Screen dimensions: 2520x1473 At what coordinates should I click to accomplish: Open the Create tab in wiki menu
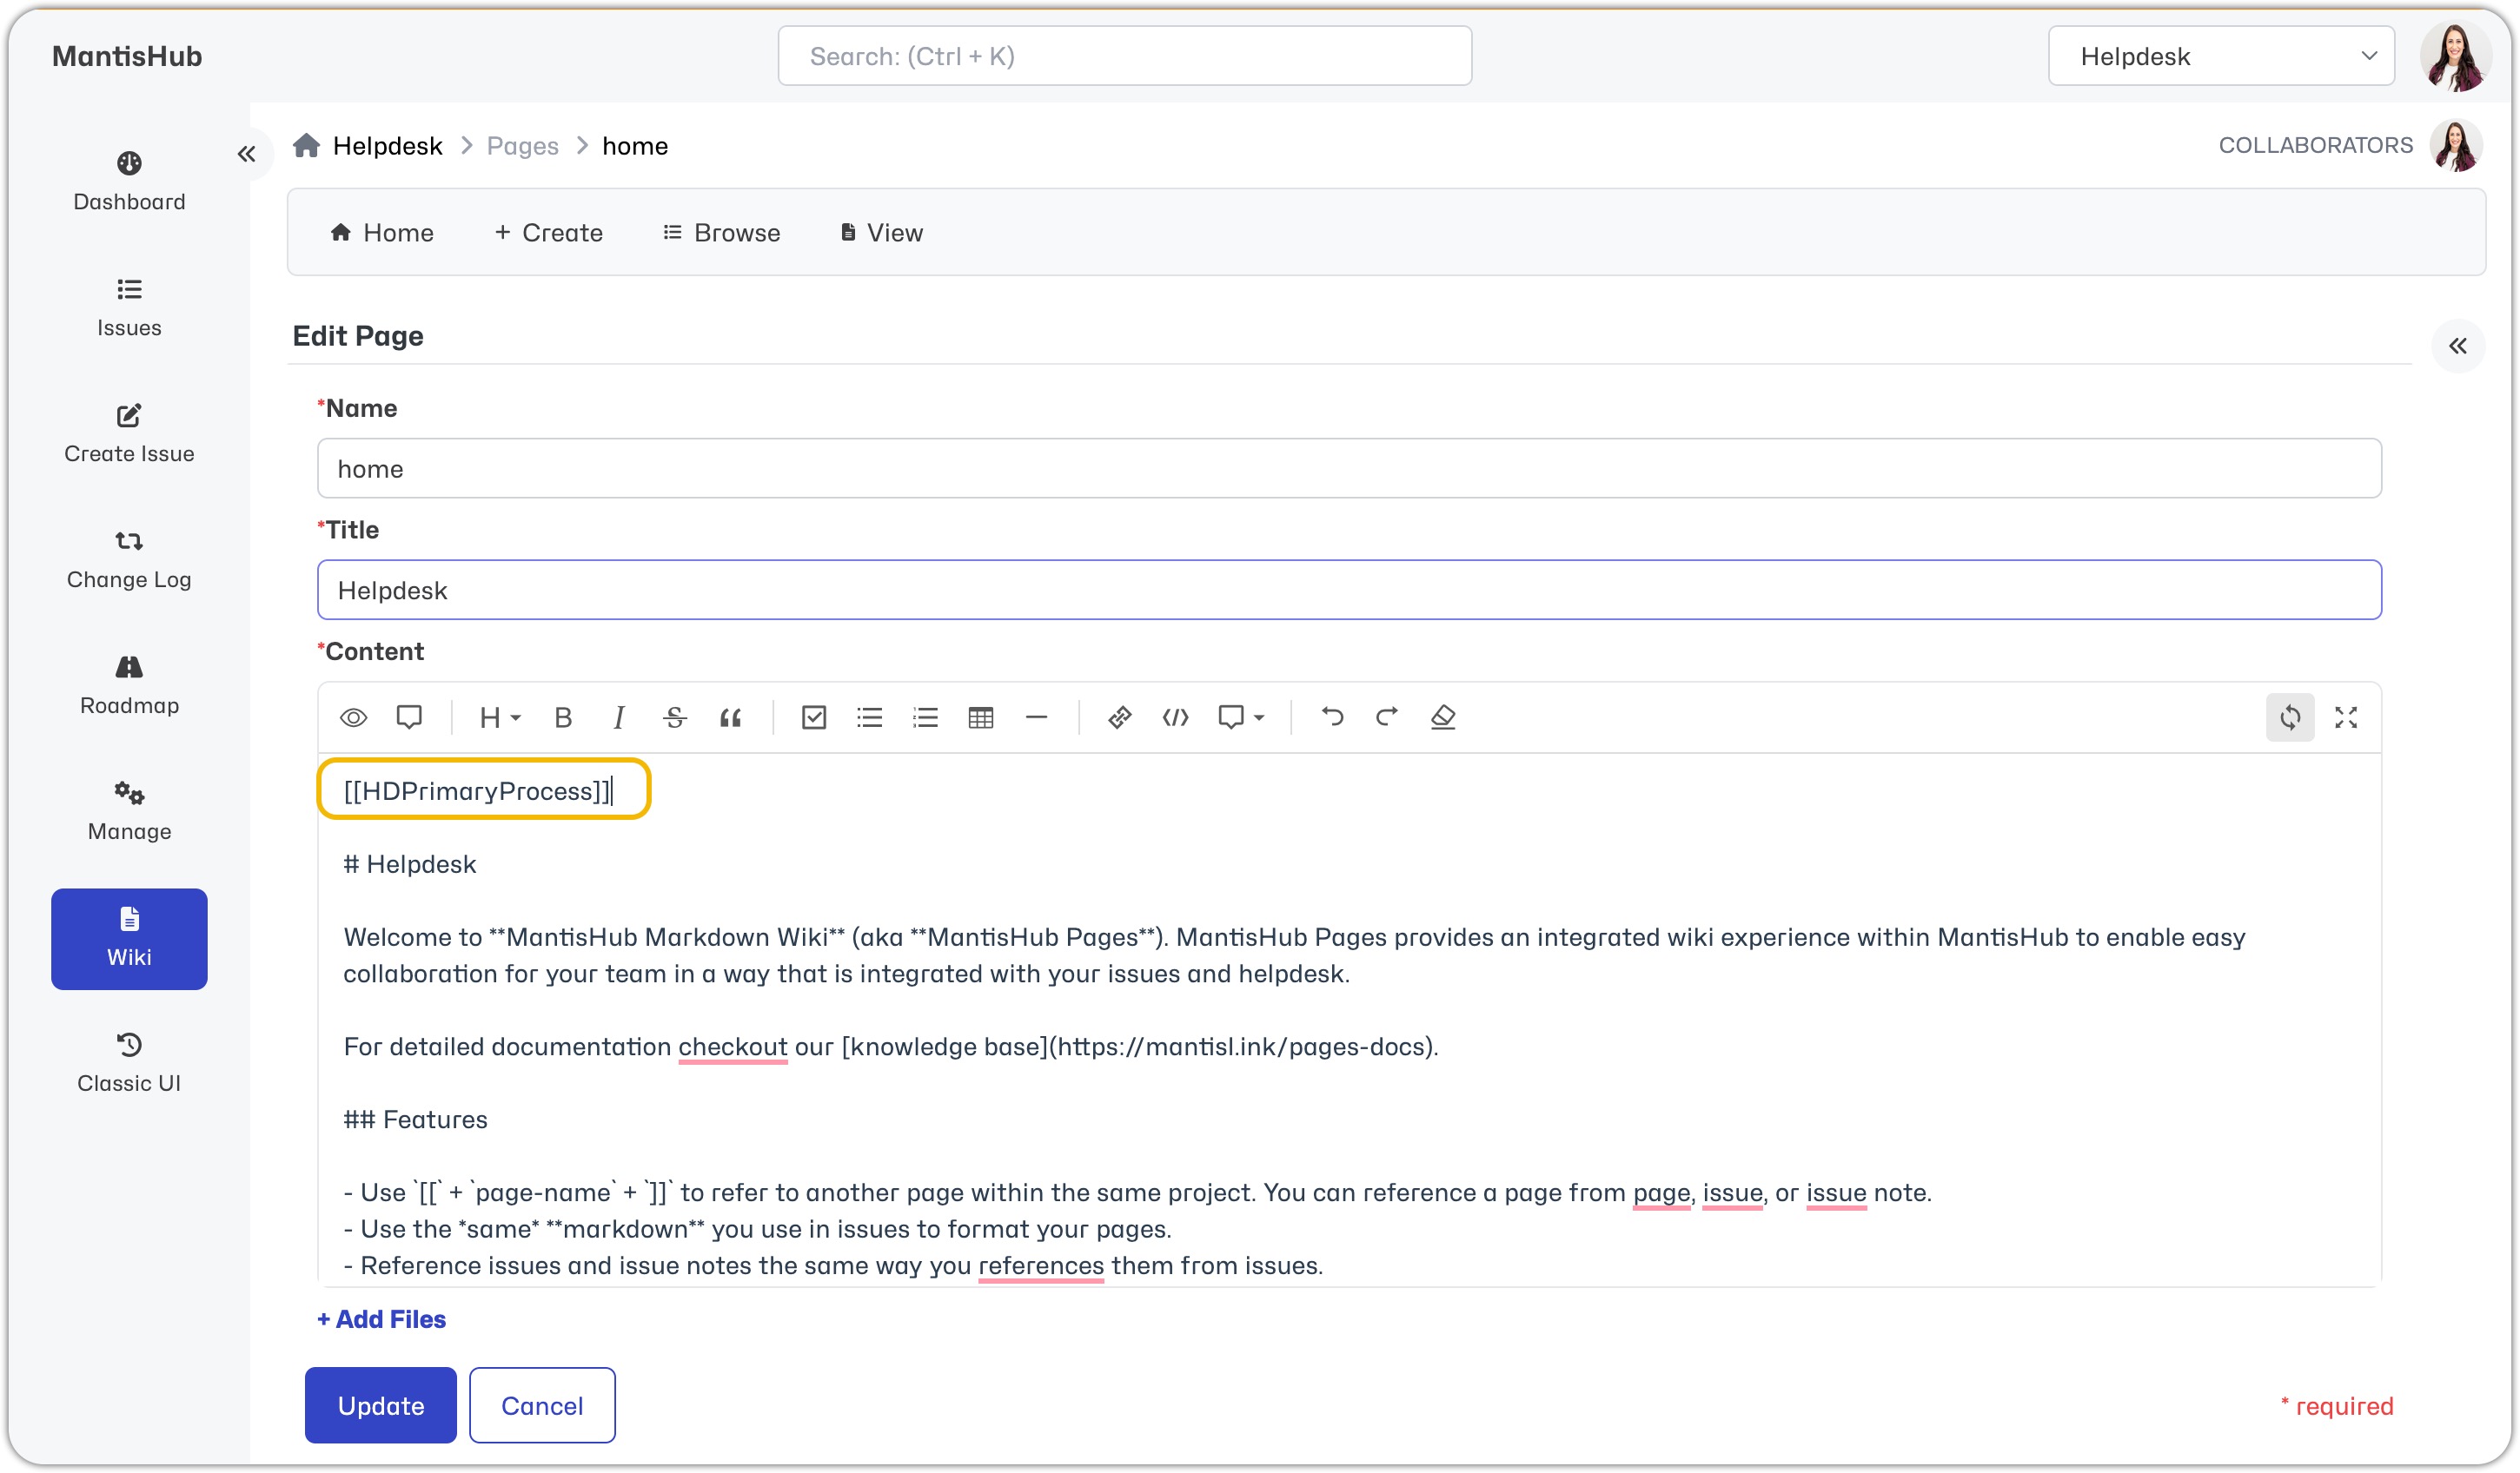click(x=549, y=233)
